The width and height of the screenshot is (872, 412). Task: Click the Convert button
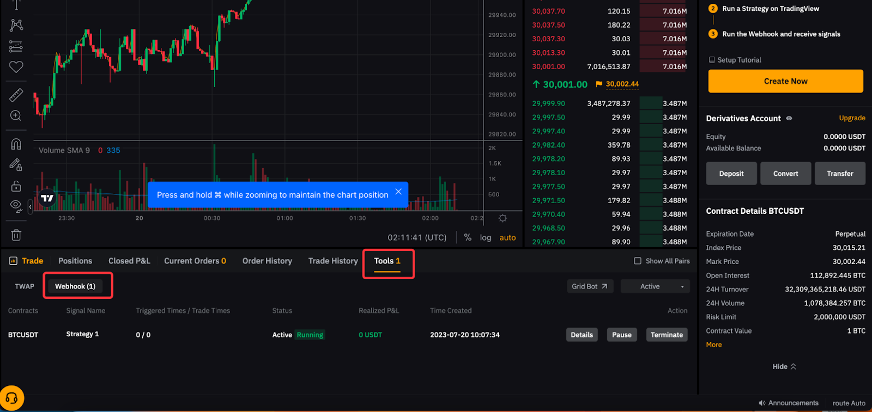coord(785,174)
